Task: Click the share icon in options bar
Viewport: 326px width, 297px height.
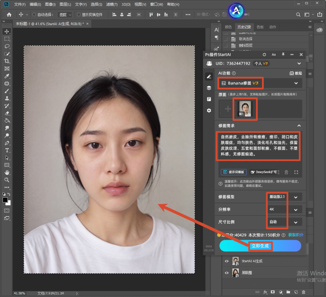Action: pos(320,14)
